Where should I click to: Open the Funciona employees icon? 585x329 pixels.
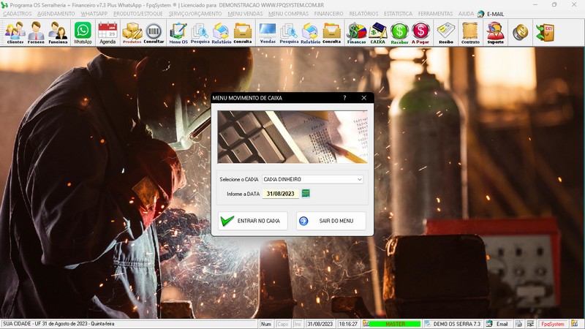[58, 33]
